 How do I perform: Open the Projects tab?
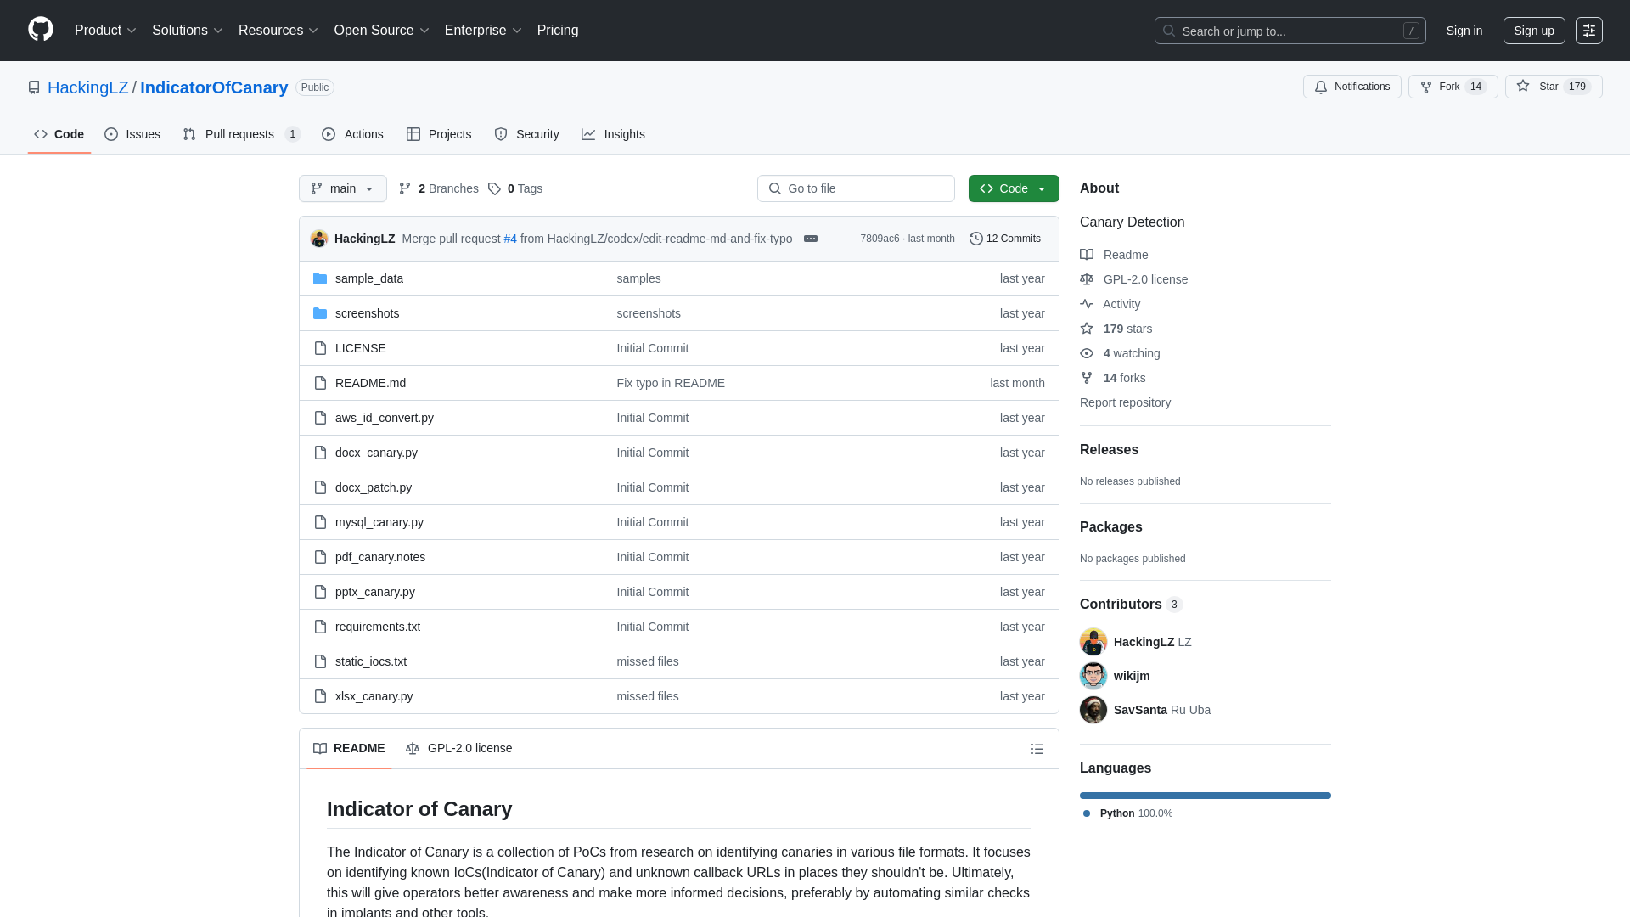click(x=439, y=134)
